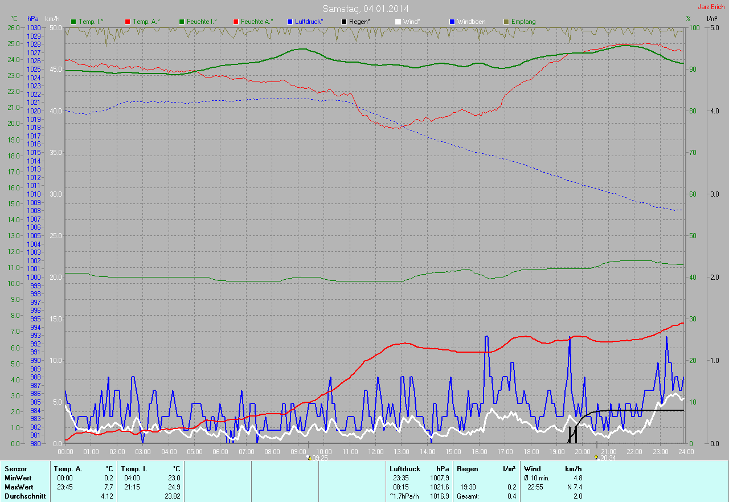Toggle the Regen legend label
The width and height of the screenshot is (729, 502).
(x=359, y=22)
